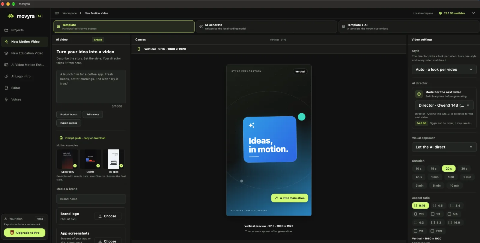Open the Director Qwen3 14B model dropdown

444,105
